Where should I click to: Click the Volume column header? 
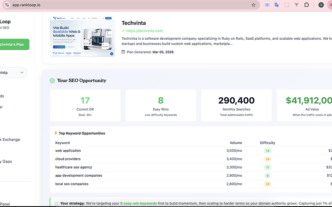(x=236, y=143)
